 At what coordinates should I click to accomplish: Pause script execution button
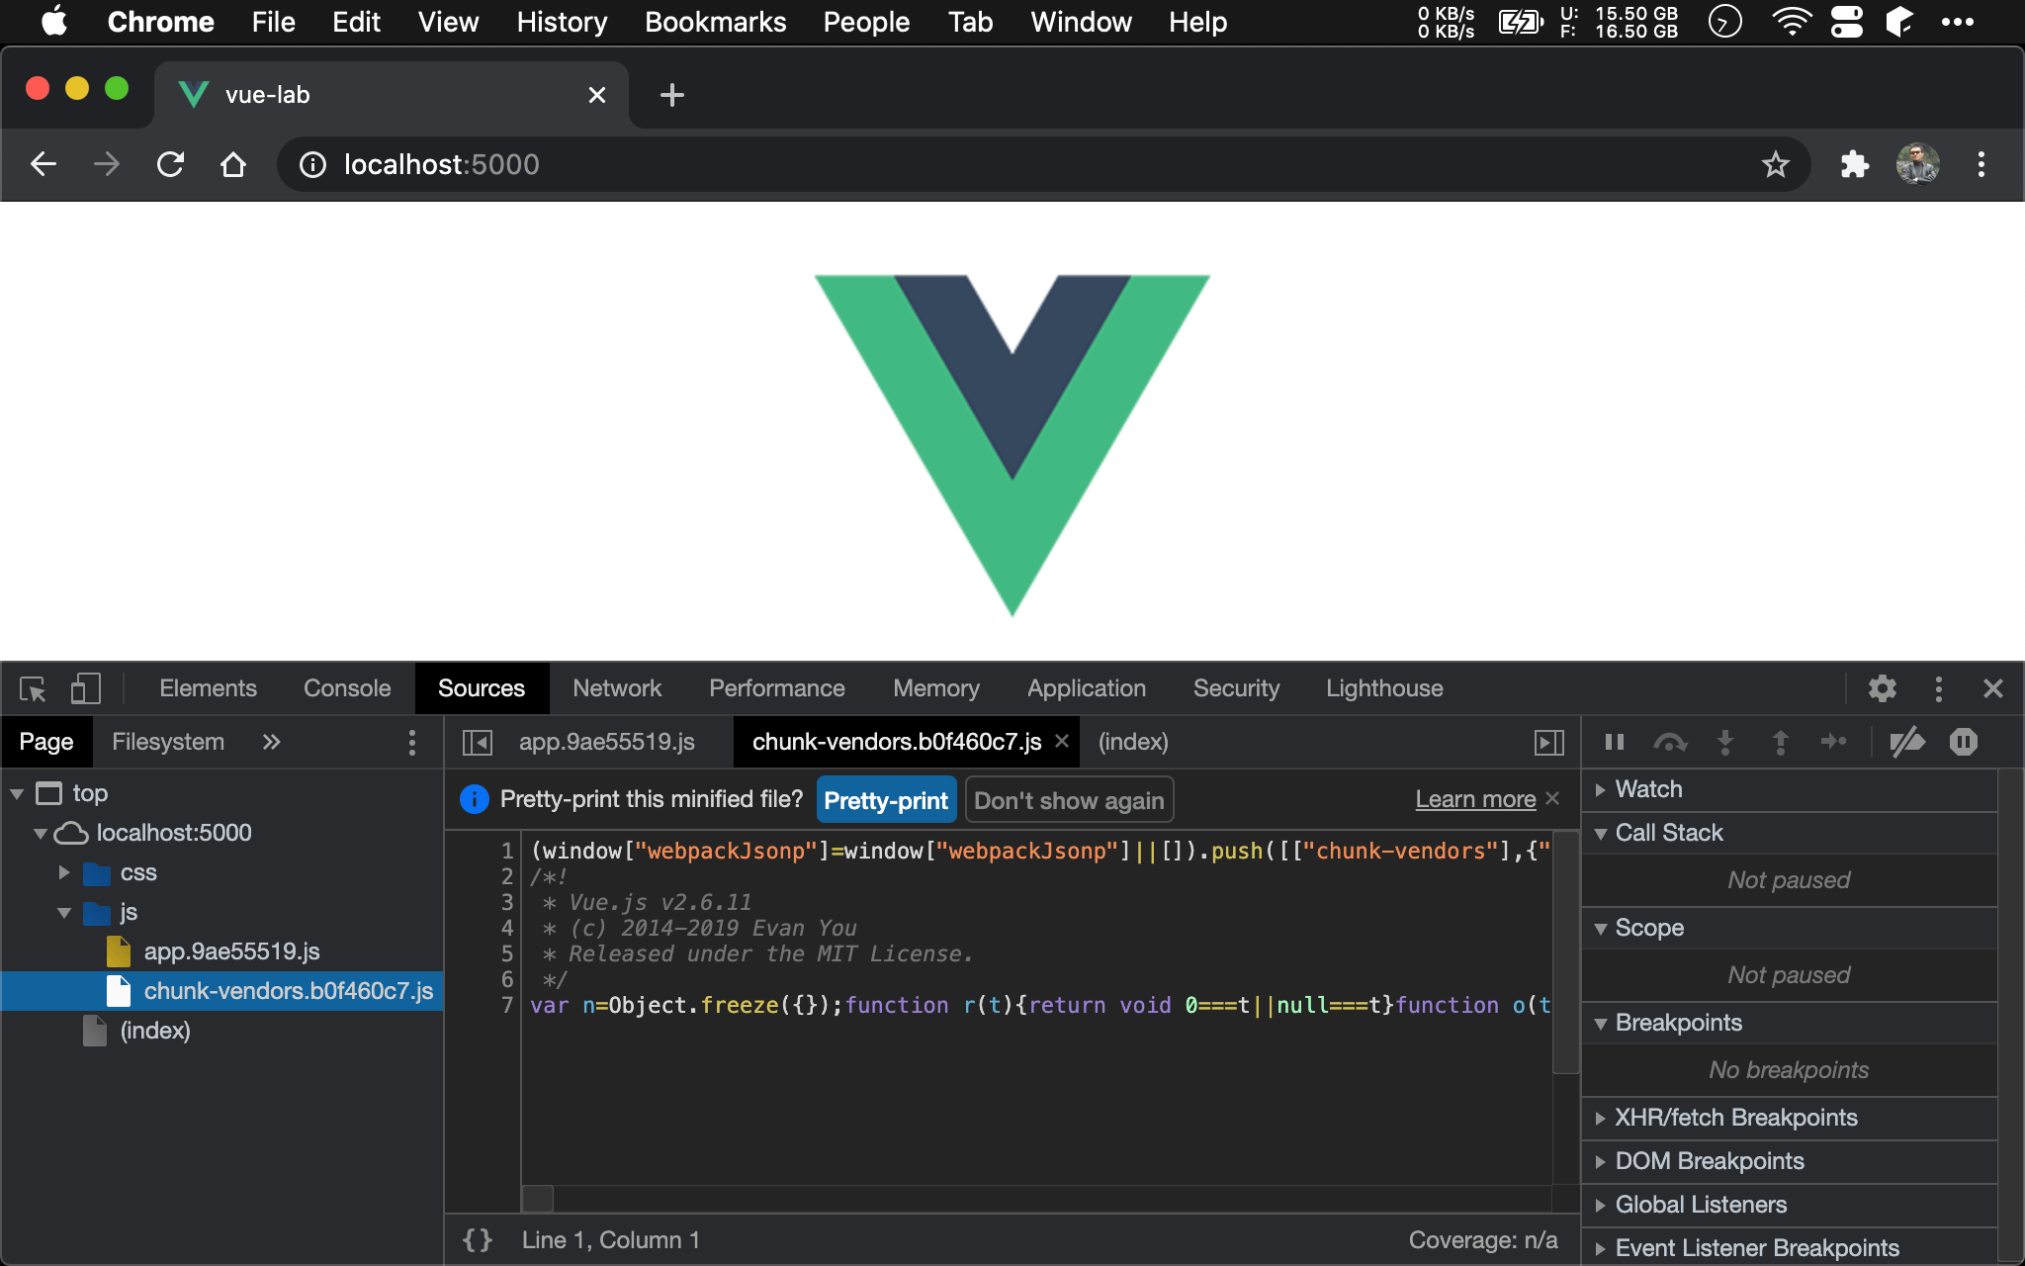pos(1615,742)
